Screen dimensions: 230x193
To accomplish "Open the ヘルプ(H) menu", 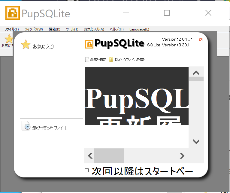I will click(117, 29).
